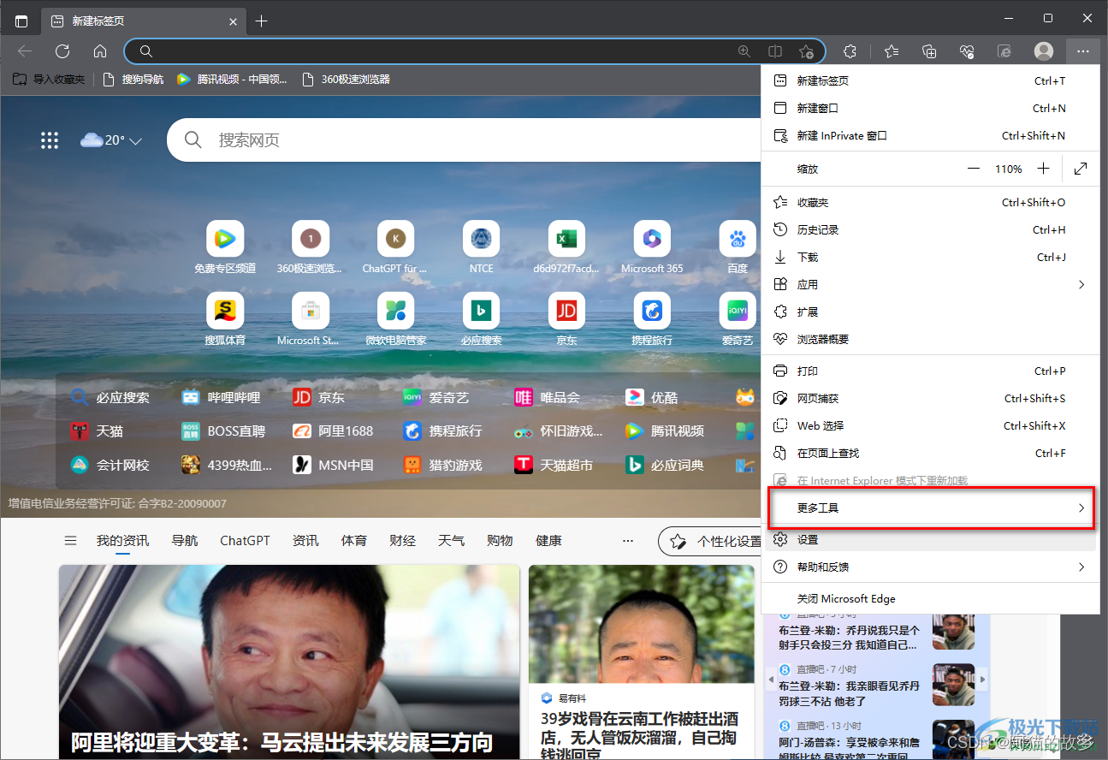Show more feed tabs ellipsis

(x=628, y=541)
